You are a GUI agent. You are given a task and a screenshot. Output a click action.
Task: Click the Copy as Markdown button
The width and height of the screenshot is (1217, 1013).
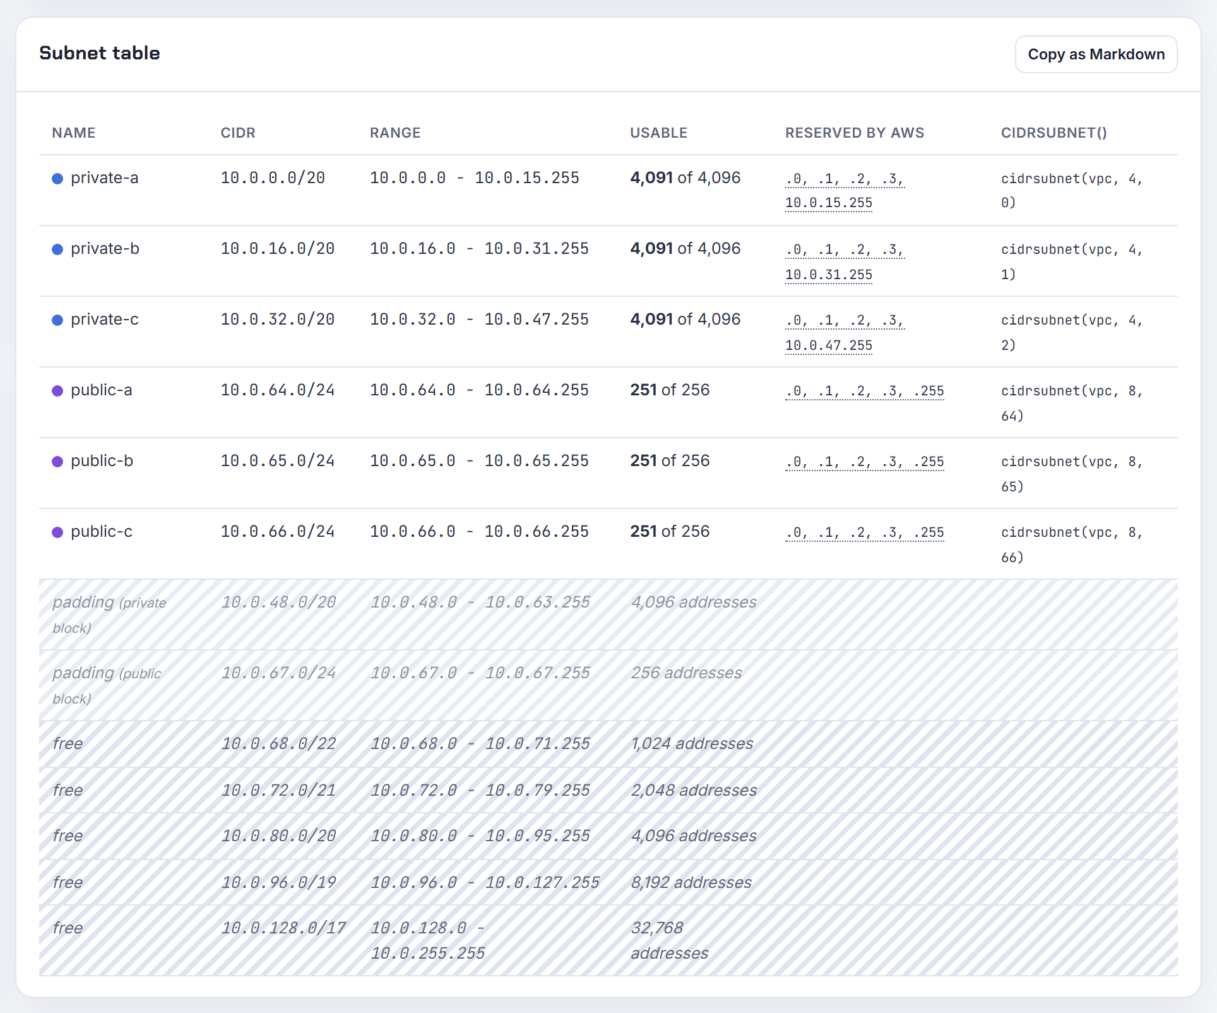[1096, 54]
